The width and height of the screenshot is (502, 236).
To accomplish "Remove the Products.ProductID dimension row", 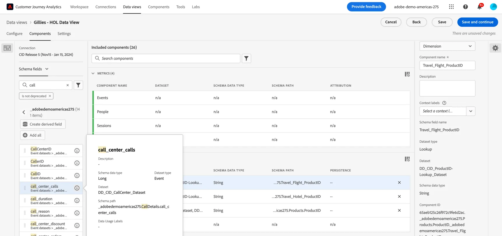I will [399, 210].
